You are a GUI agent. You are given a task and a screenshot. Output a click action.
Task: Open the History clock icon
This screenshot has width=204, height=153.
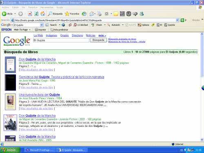84,14
